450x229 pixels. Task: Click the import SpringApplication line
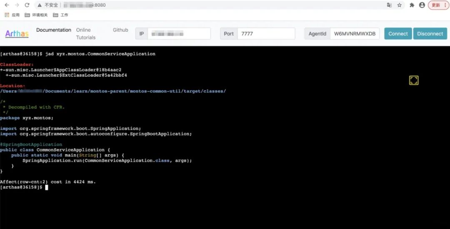[70, 128]
